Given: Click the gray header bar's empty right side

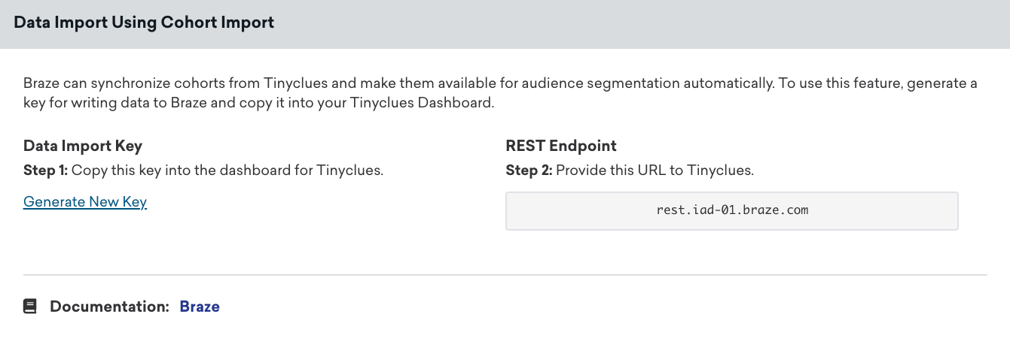Looking at the screenshot, I should (753, 23).
